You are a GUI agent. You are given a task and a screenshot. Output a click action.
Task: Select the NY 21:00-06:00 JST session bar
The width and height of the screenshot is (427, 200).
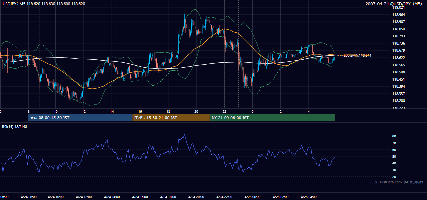[x=272, y=118]
